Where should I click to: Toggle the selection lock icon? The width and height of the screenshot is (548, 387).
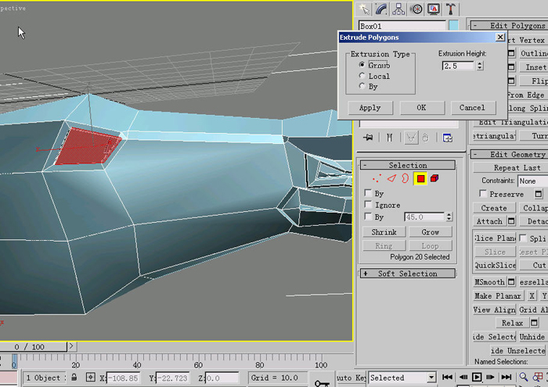click(74, 378)
